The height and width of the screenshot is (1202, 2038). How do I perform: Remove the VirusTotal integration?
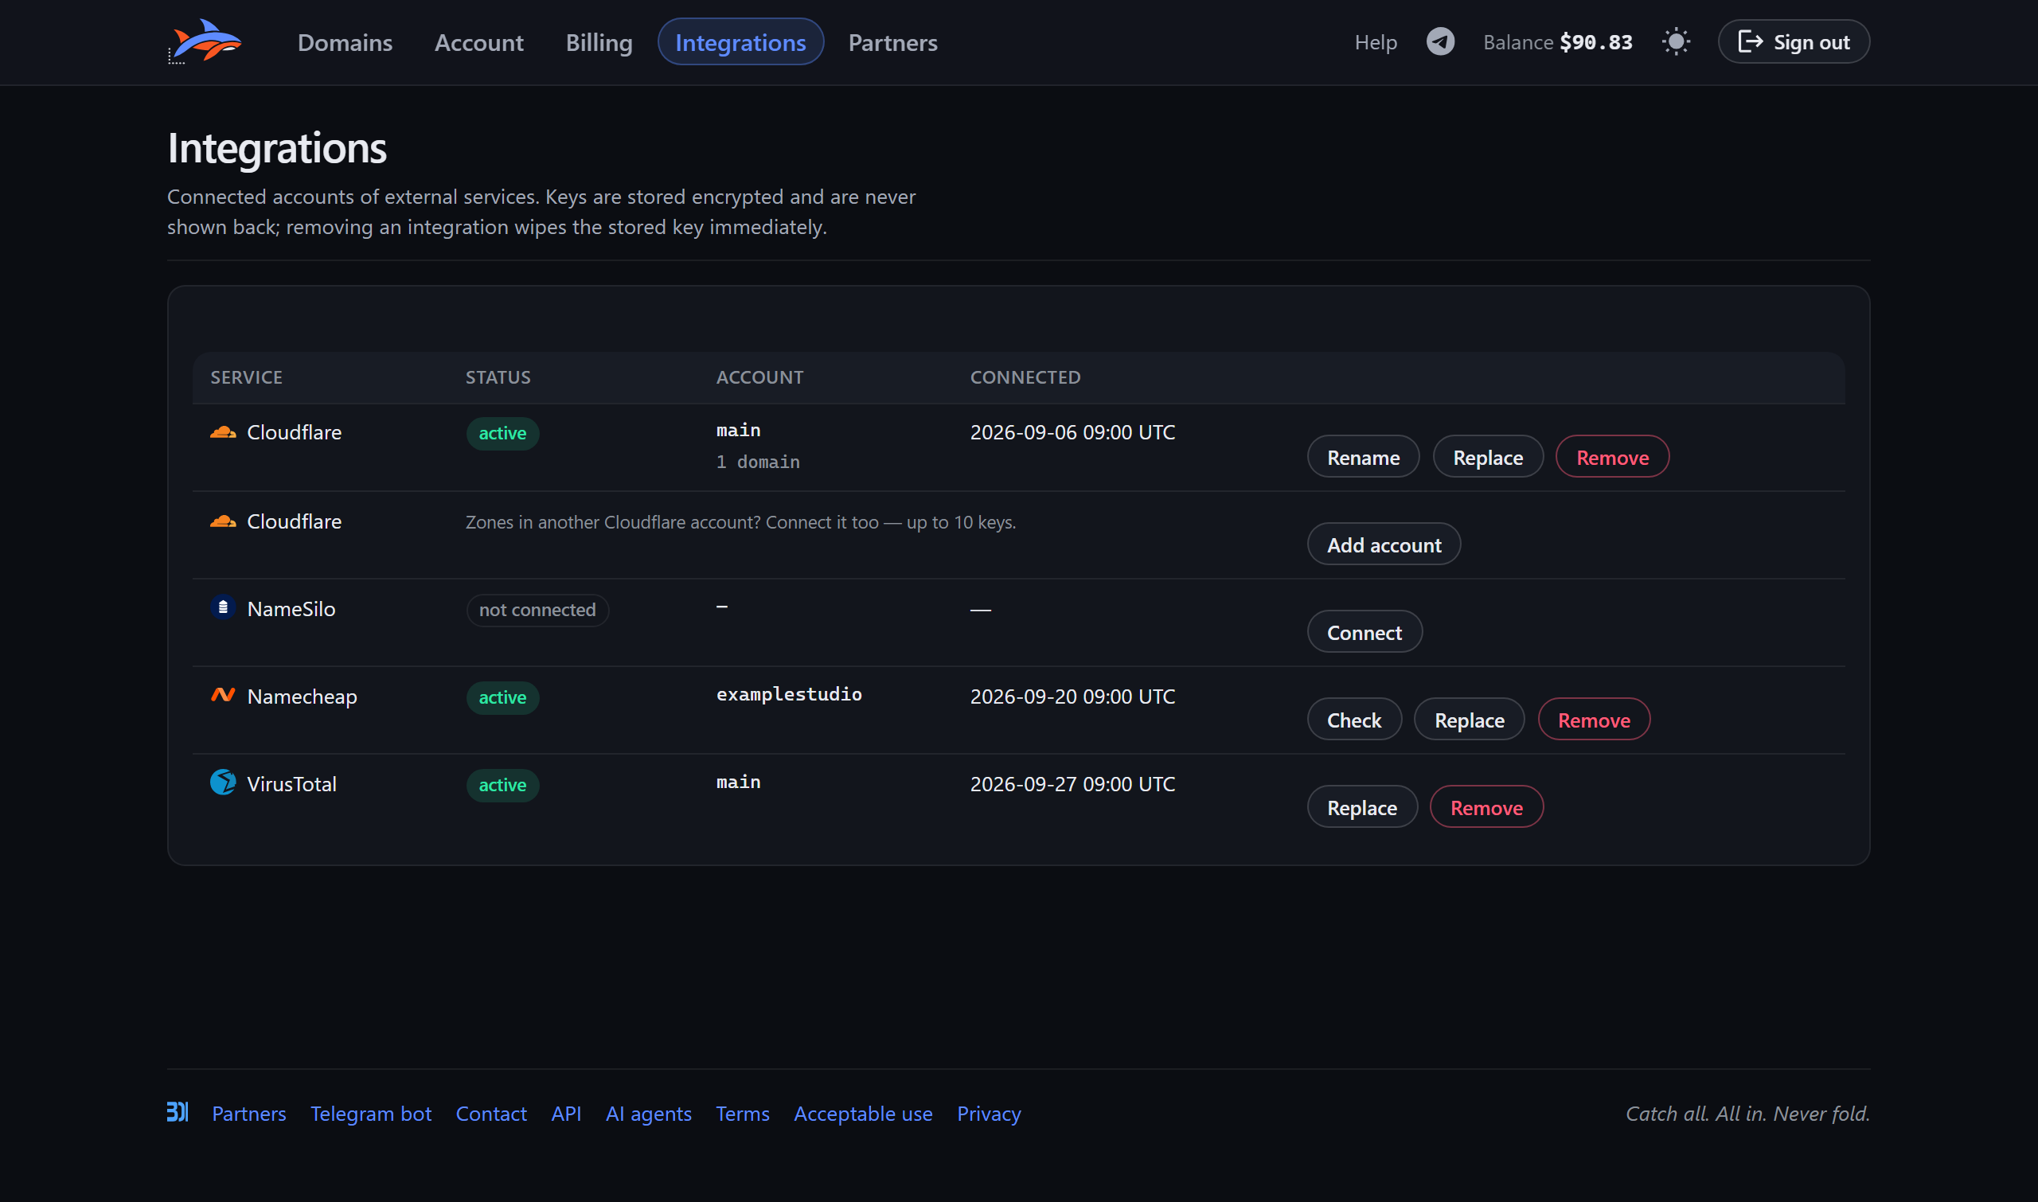pyautogui.click(x=1486, y=806)
